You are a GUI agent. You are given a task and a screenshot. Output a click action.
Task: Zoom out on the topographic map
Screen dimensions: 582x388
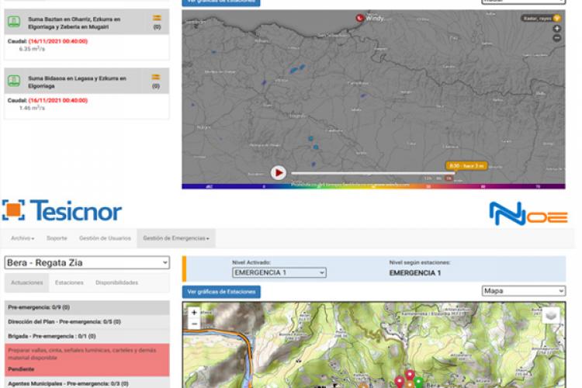point(194,324)
